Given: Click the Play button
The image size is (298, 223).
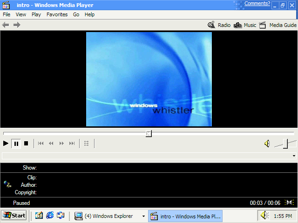Looking at the screenshot, I should click(6, 144).
